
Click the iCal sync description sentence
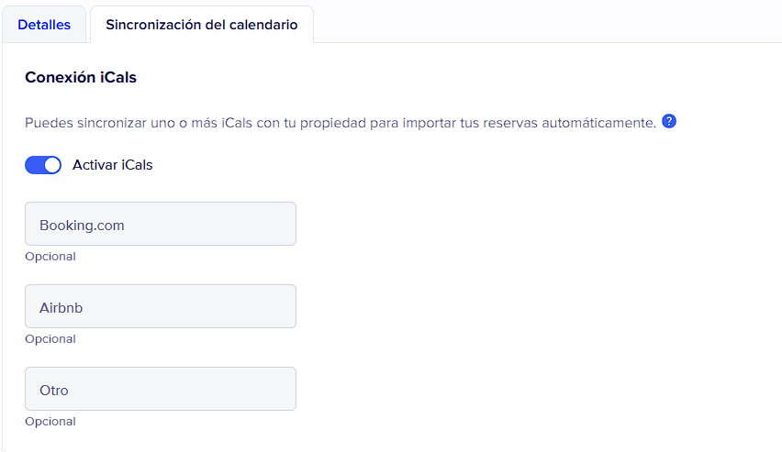pyautogui.click(x=340, y=123)
